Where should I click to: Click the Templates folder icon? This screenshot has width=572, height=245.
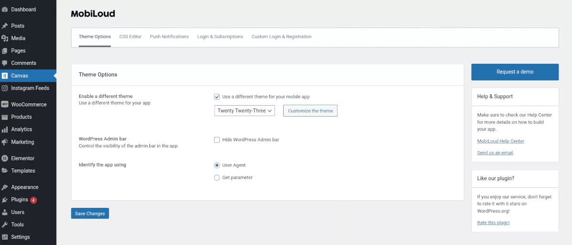click(x=5, y=170)
